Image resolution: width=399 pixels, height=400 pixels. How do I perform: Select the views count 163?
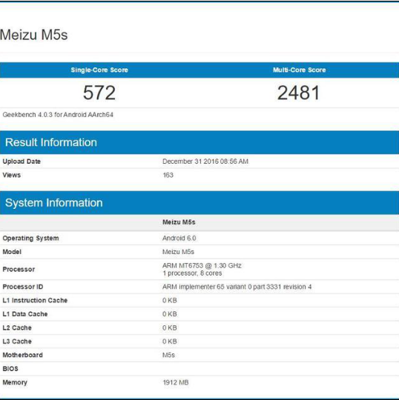pyautogui.click(x=168, y=175)
